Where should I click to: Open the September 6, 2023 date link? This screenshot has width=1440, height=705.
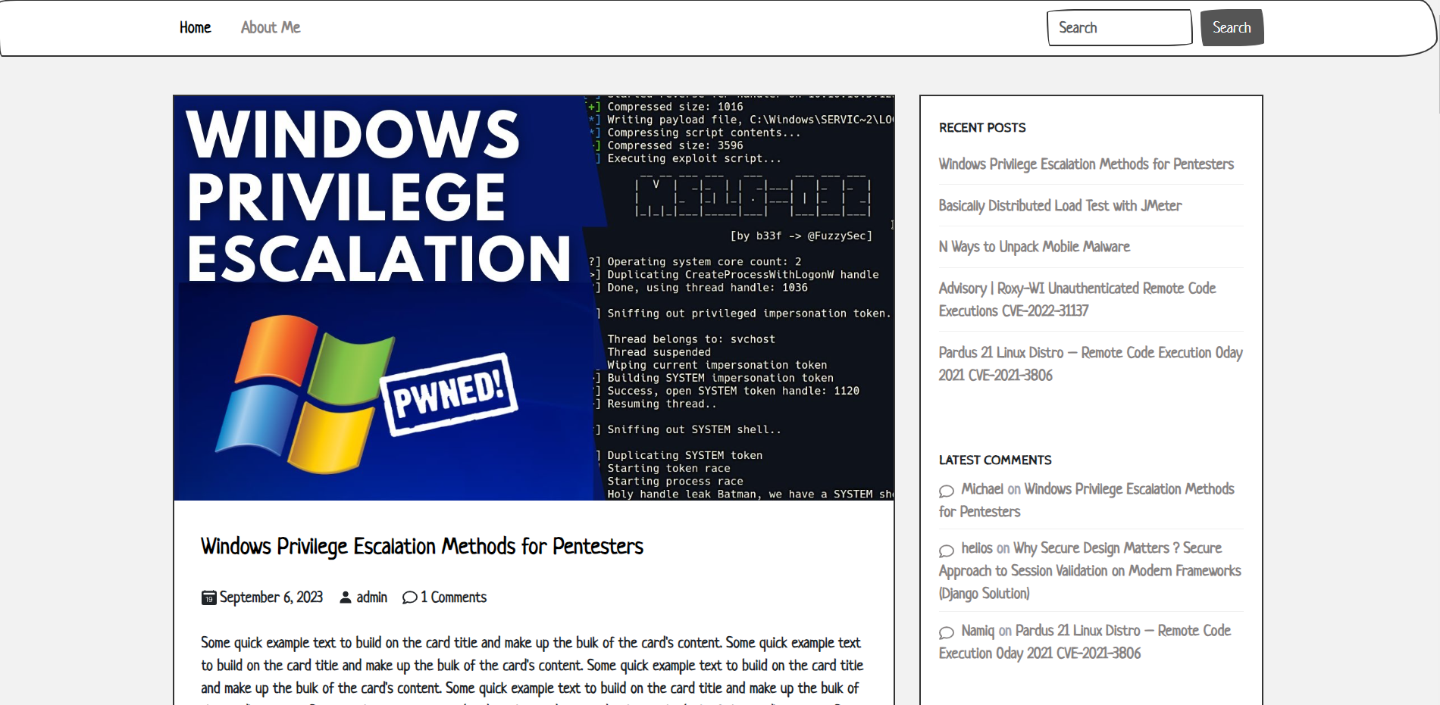click(x=271, y=597)
